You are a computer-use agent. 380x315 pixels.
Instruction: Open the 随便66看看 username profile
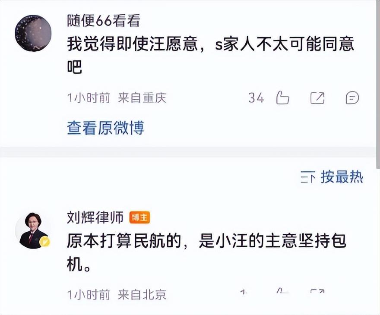click(103, 20)
